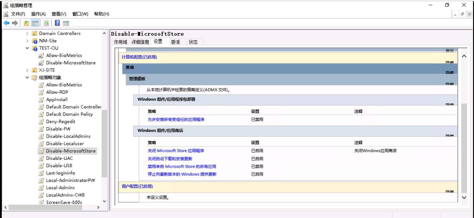Click the tree pane horizontal scrollbar thumb
The height and width of the screenshot is (218, 474).
tap(45, 207)
